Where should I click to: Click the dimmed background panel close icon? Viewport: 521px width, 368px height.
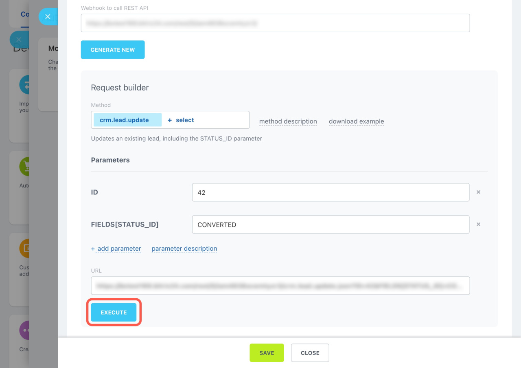click(x=18, y=40)
